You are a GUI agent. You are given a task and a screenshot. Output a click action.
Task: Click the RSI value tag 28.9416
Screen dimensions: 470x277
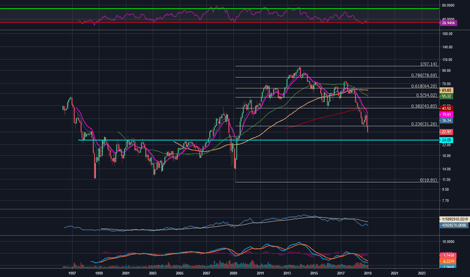[448, 23]
